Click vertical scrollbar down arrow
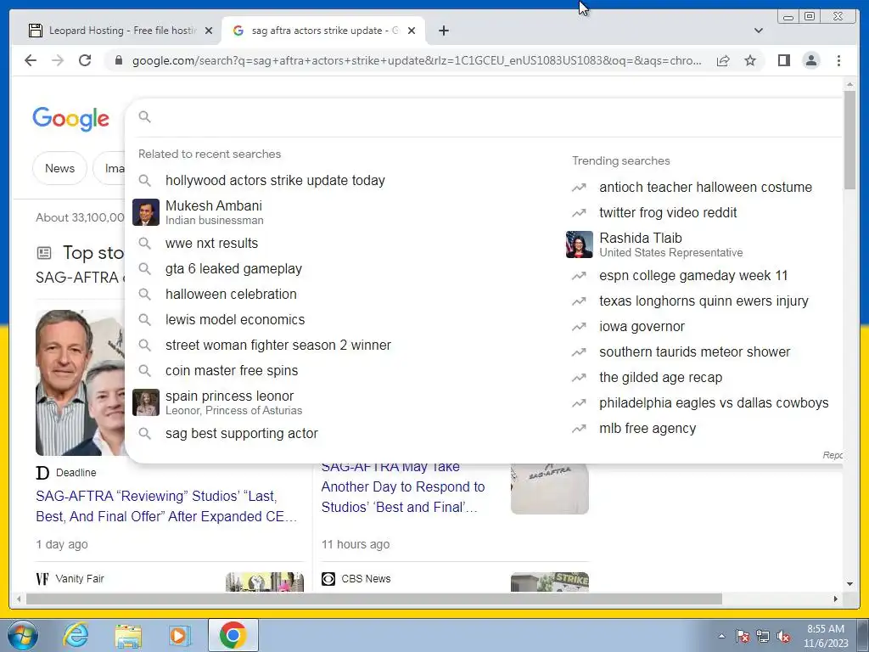The height and width of the screenshot is (652, 869). coord(849,584)
